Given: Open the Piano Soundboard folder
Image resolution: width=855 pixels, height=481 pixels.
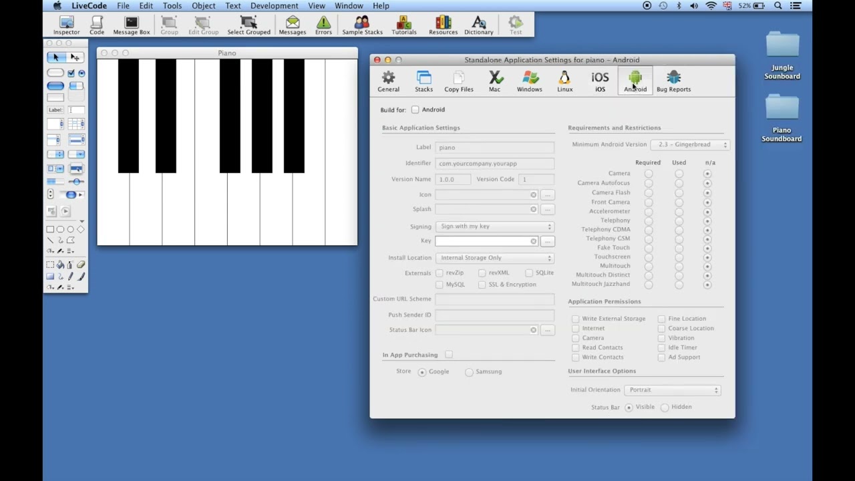Looking at the screenshot, I should pyautogui.click(x=782, y=118).
